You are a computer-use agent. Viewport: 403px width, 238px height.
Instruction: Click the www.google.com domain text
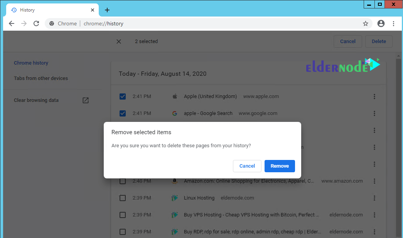click(x=258, y=113)
